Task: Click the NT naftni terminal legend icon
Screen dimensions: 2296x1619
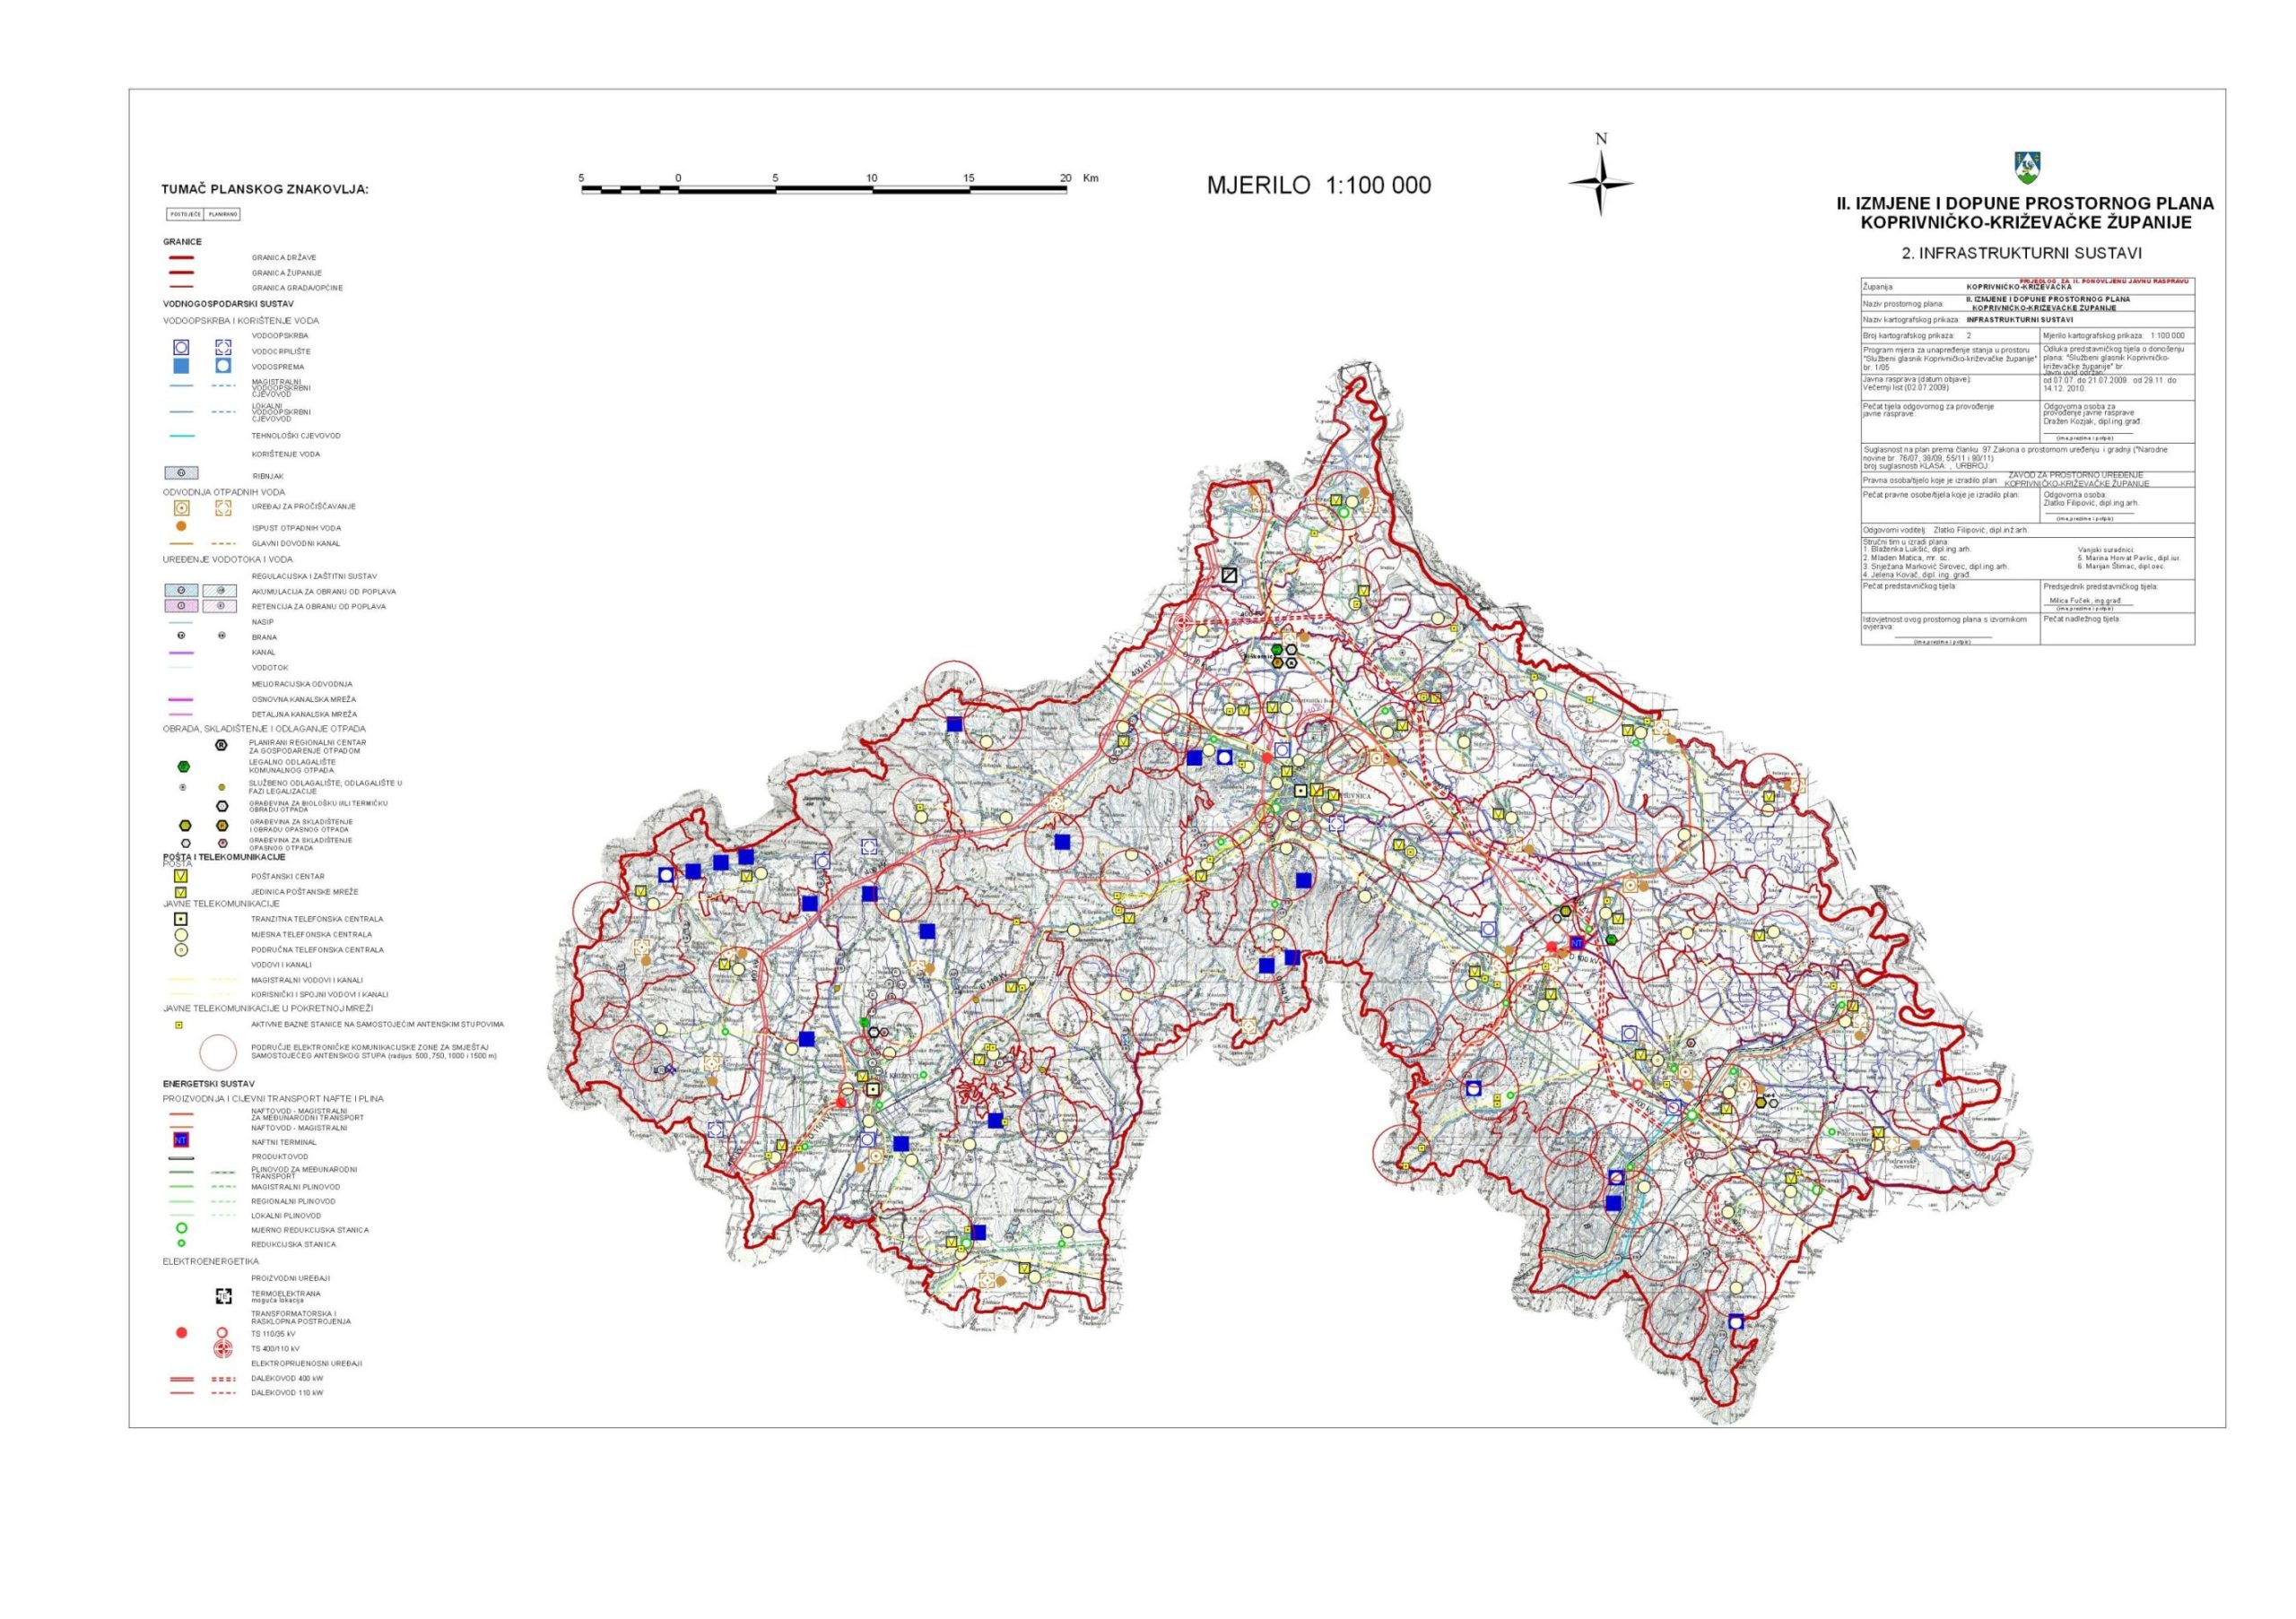Action: 181,1140
